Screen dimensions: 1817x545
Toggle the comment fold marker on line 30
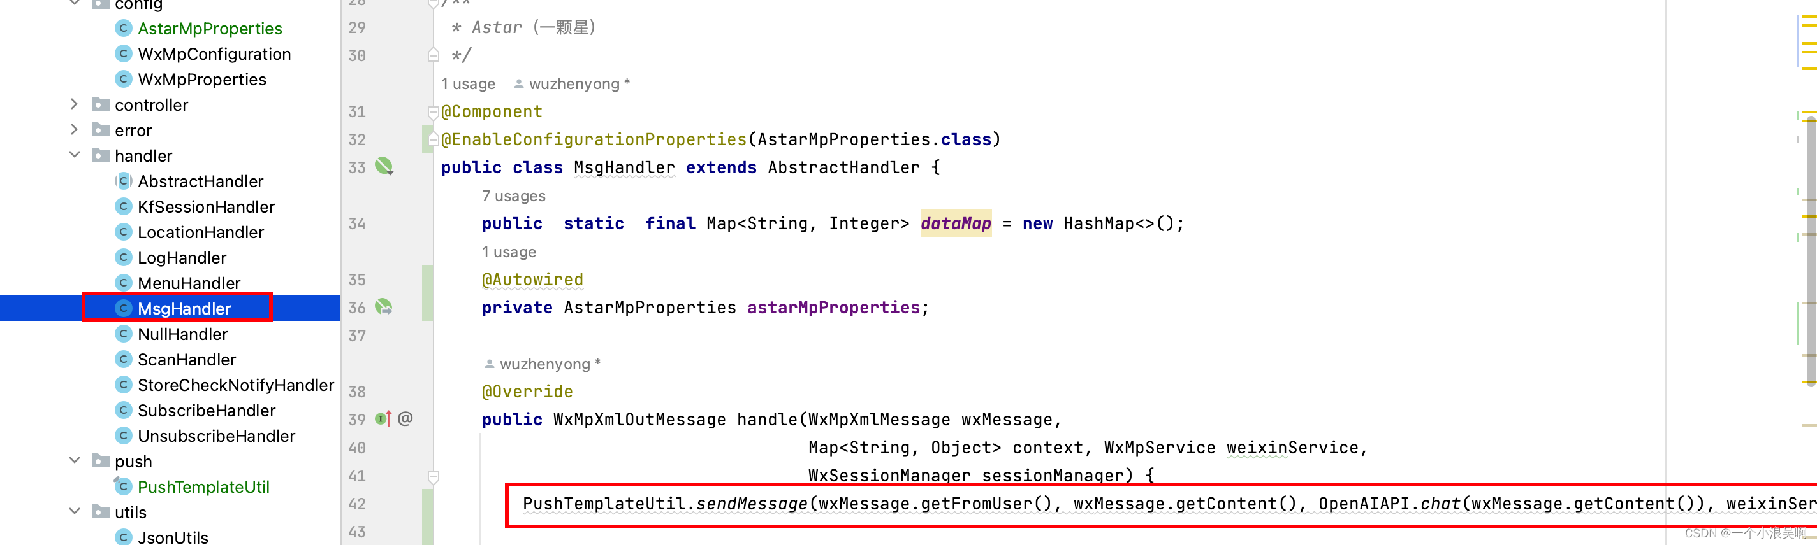click(x=433, y=55)
